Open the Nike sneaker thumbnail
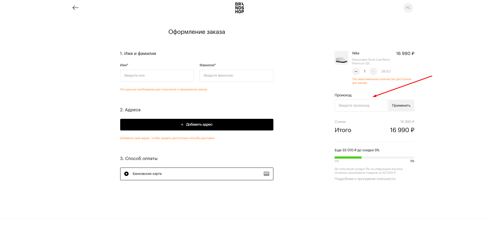This screenshot has height=226, width=491. (x=341, y=58)
